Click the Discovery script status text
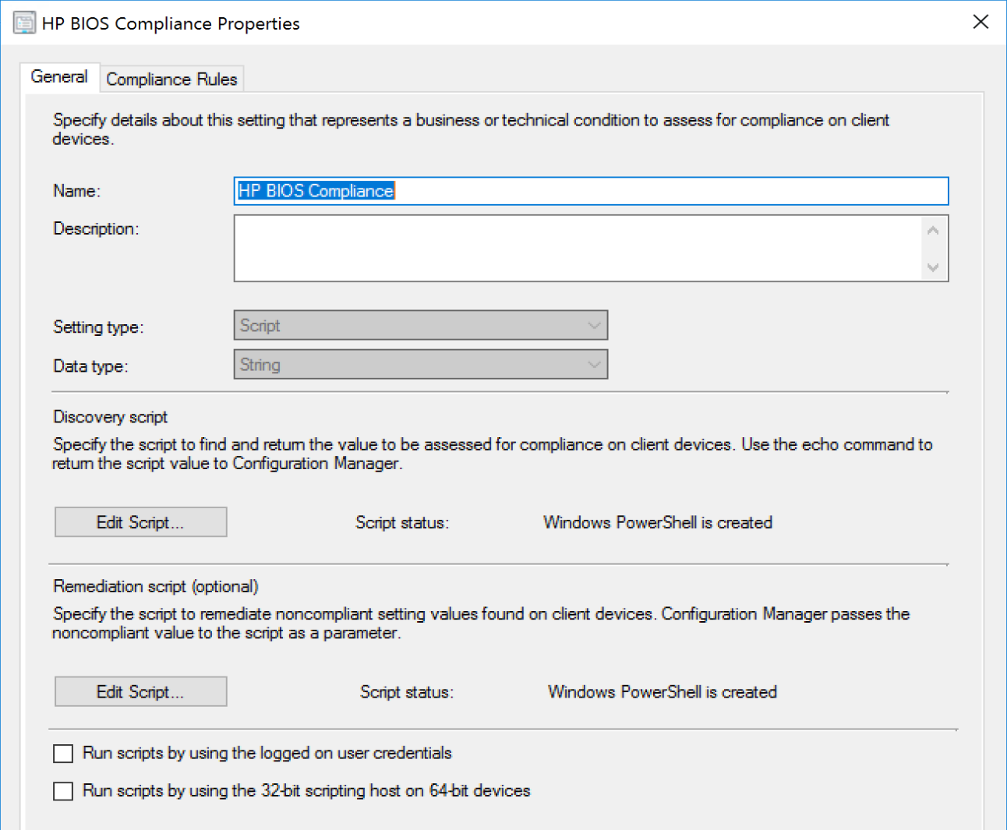This screenshot has width=1007, height=830. [x=657, y=523]
